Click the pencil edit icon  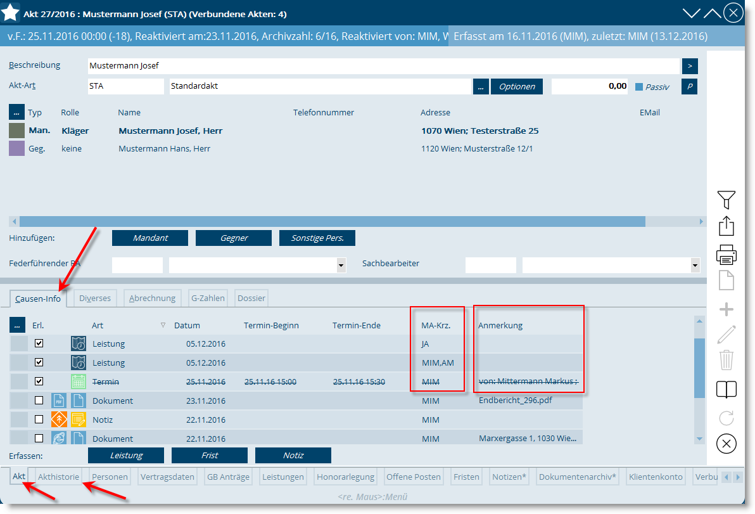tap(726, 334)
